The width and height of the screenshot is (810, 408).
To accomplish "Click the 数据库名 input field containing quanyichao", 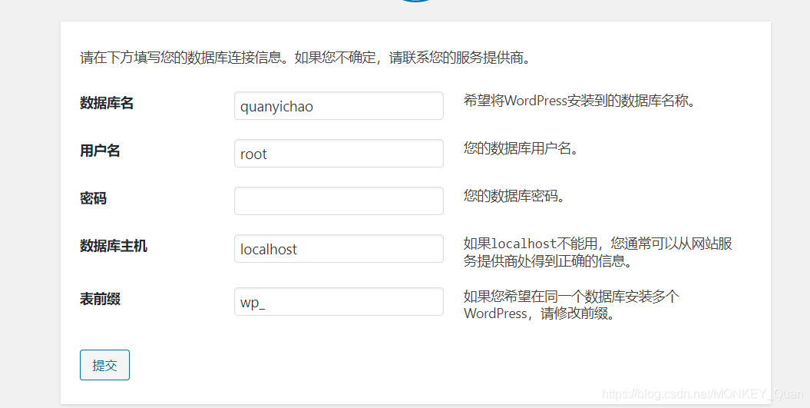I will pos(339,105).
